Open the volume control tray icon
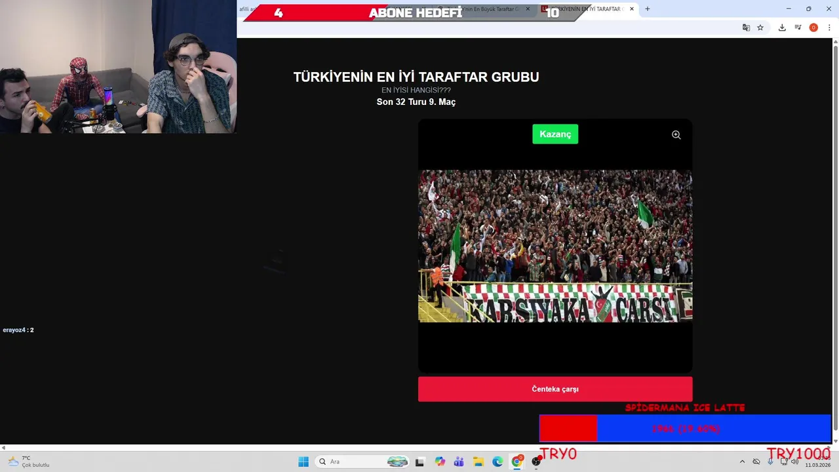The image size is (839, 472). [795, 462]
